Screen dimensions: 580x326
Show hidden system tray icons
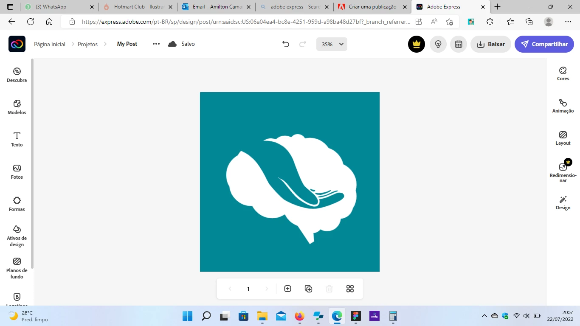tap(484, 316)
